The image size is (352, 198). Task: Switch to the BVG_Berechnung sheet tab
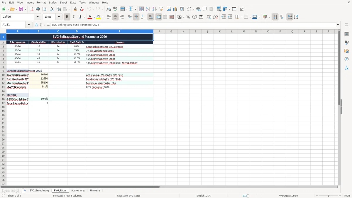coord(39,191)
